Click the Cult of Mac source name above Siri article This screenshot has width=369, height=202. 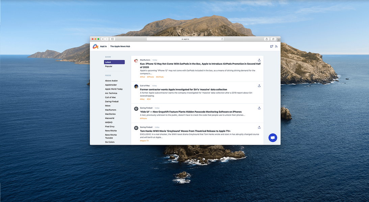coord(145,86)
